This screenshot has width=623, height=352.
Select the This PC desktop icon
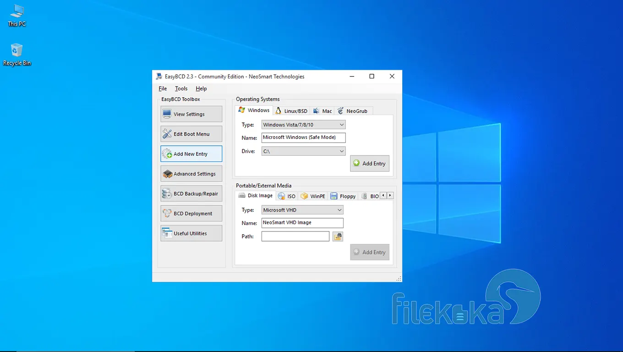point(17,16)
